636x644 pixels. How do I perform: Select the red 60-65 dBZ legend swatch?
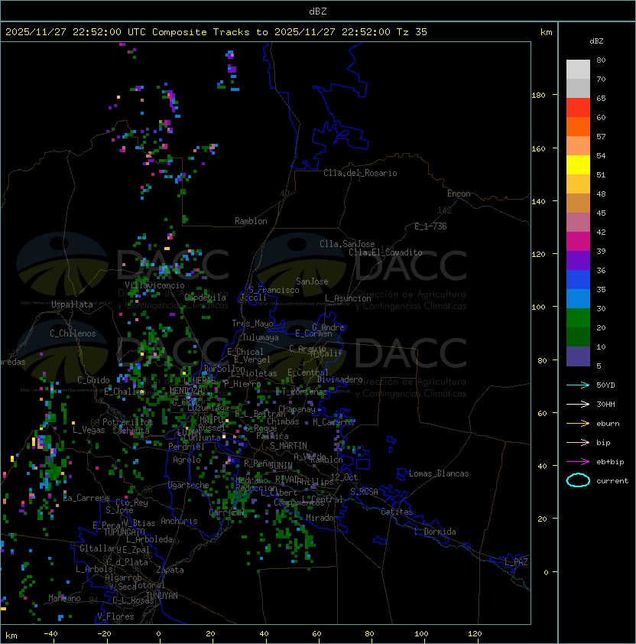tap(578, 108)
